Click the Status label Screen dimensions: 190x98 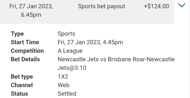click(19, 94)
